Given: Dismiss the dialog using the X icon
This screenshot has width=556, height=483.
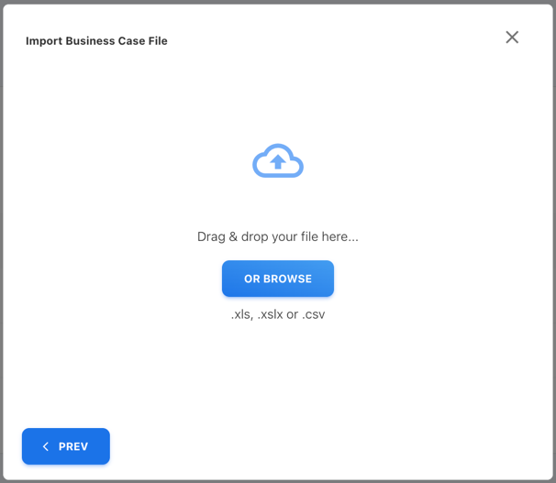Looking at the screenshot, I should [x=512, y=38].
